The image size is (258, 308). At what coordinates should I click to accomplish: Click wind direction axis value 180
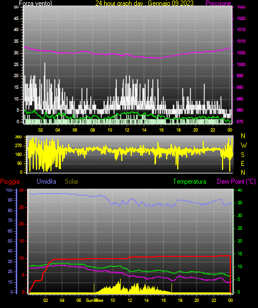tap(18, 155)
